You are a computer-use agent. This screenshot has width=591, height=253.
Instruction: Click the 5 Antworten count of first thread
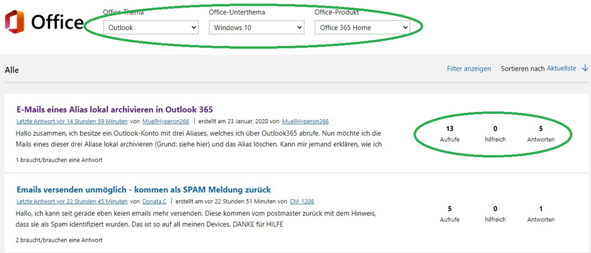tap(541, 134)
